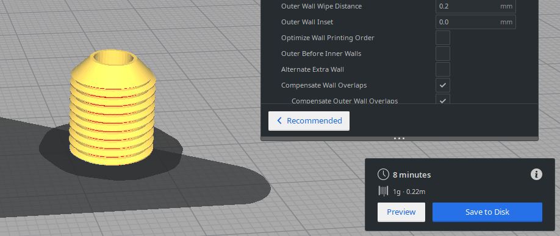Enable Optimize Wall Printing Order checkbox
The height and width of the screenshot is (236, 560).
(442, 38)
